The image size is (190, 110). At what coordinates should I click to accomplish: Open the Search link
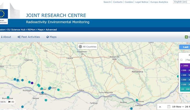(107, 2)
